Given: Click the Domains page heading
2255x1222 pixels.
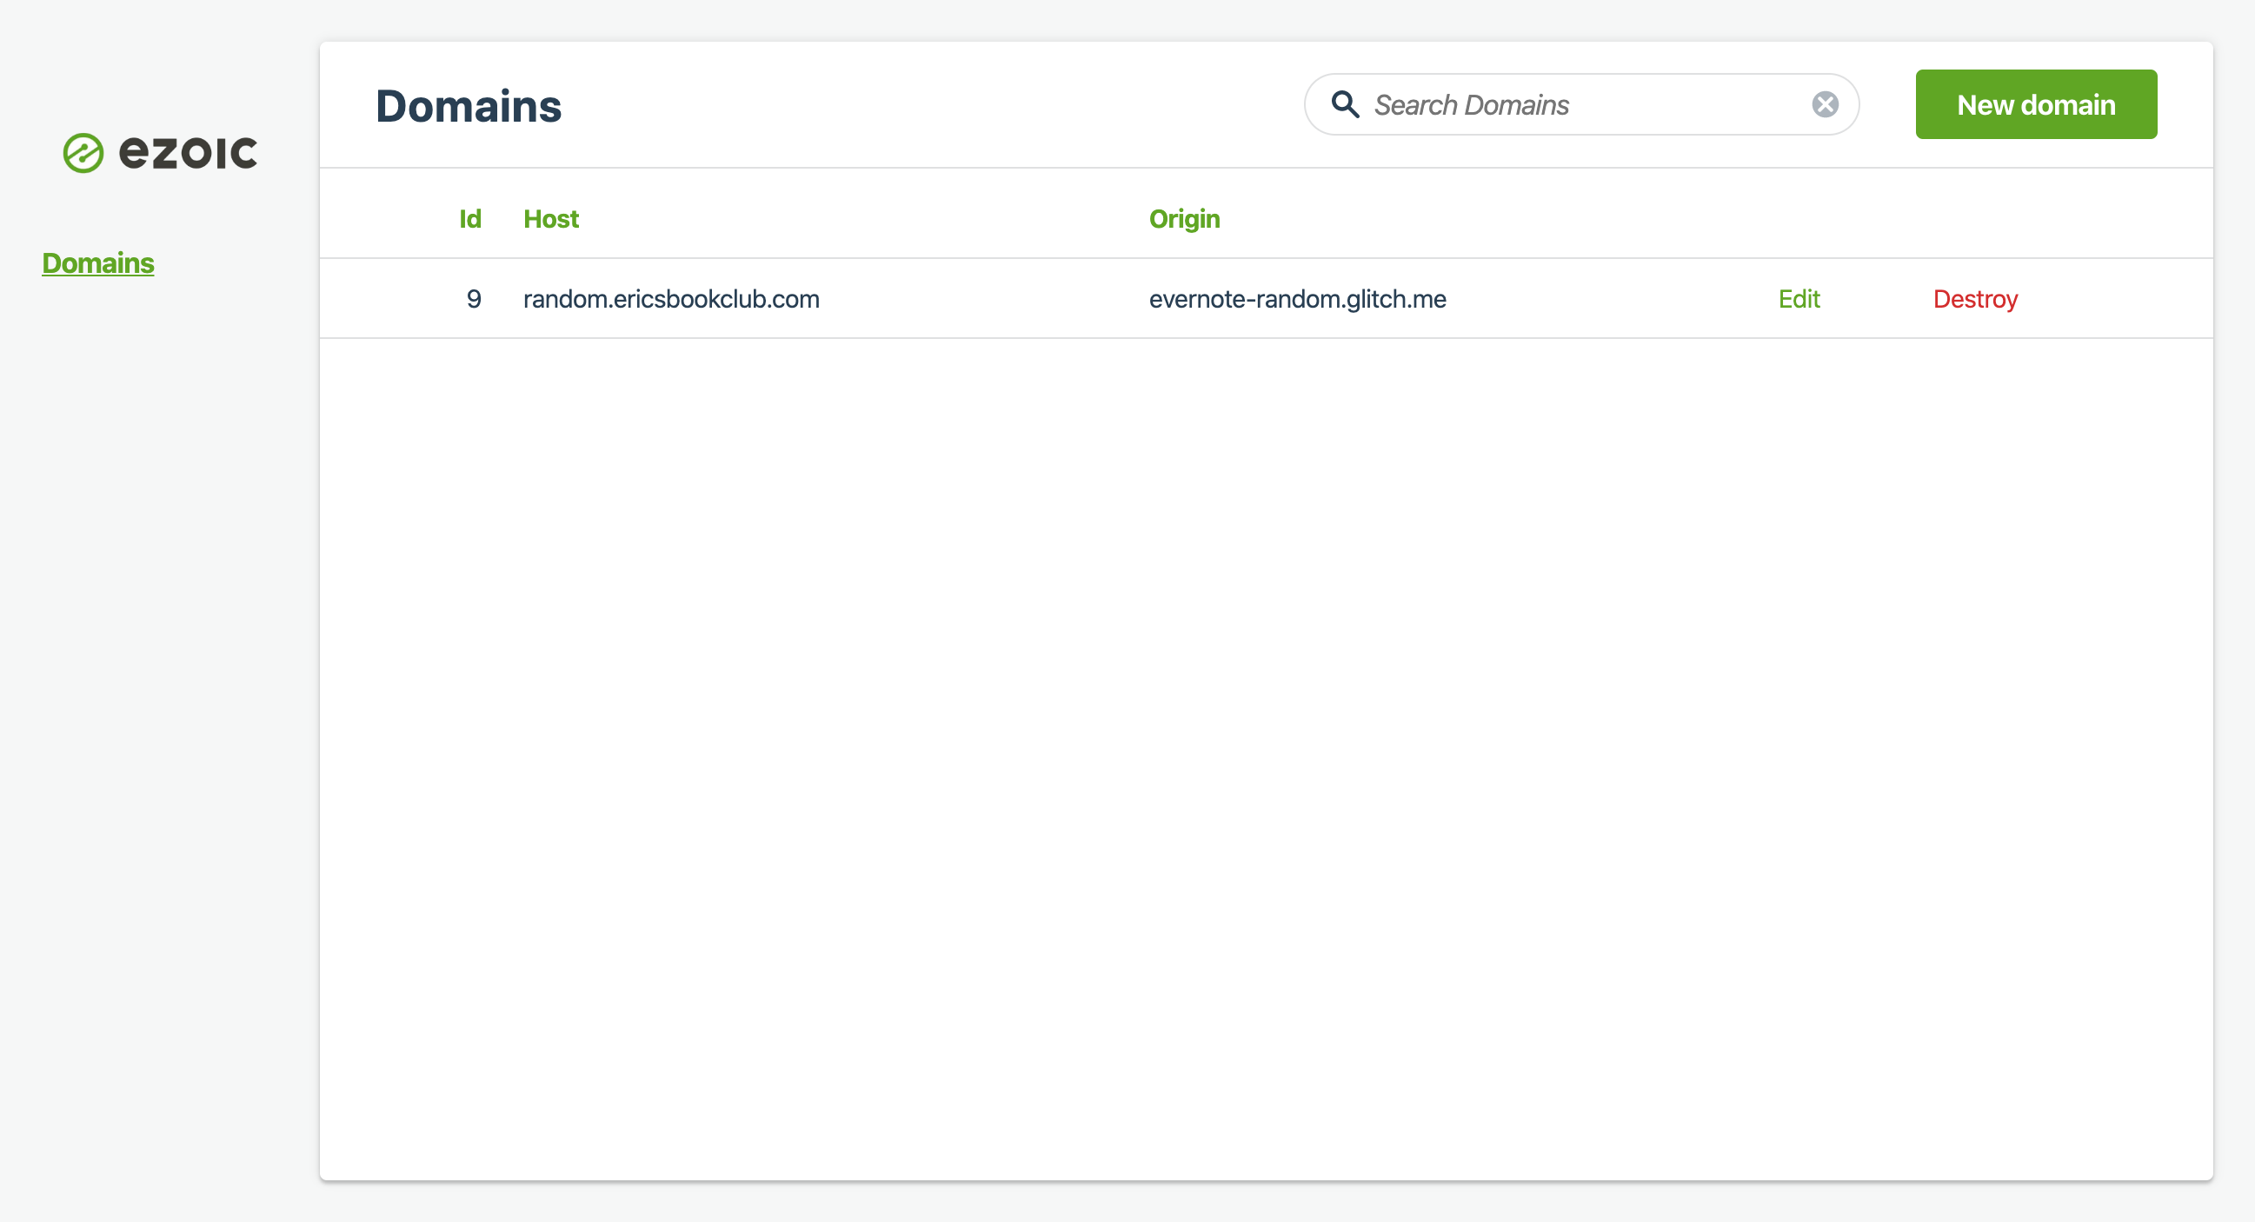Looking at the screenshot, I should point(469,106).
